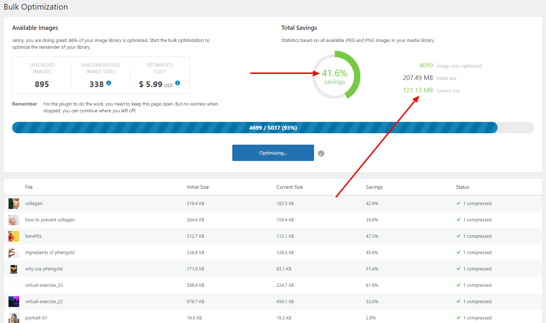Click the checkmark in portrait-01 row
The width and height of the screenshot is (546, 323).
click(x=458, y=318)
